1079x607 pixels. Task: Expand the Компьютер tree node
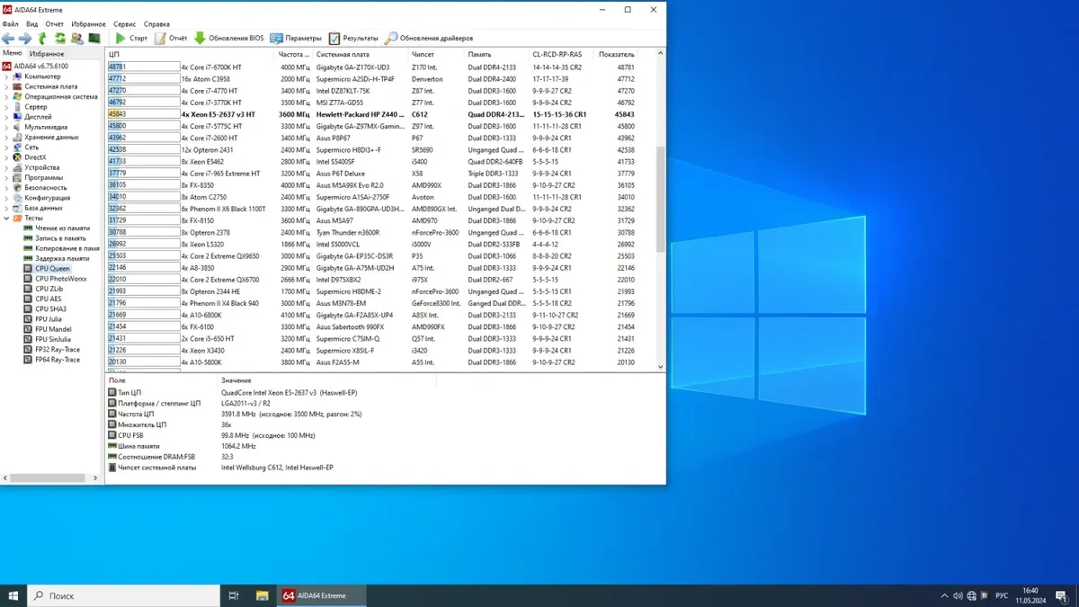coord(6,76)
